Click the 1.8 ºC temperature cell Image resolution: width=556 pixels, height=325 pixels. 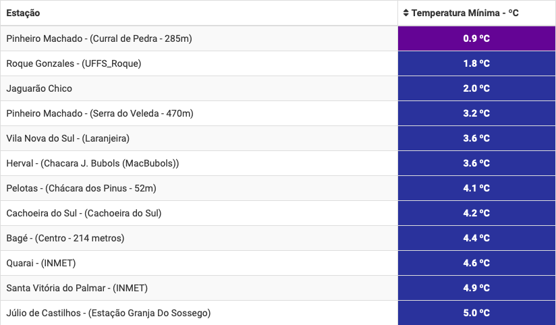[476, 63]
